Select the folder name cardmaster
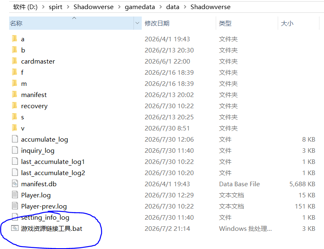324x249 pixels. (x=38, y=61)
